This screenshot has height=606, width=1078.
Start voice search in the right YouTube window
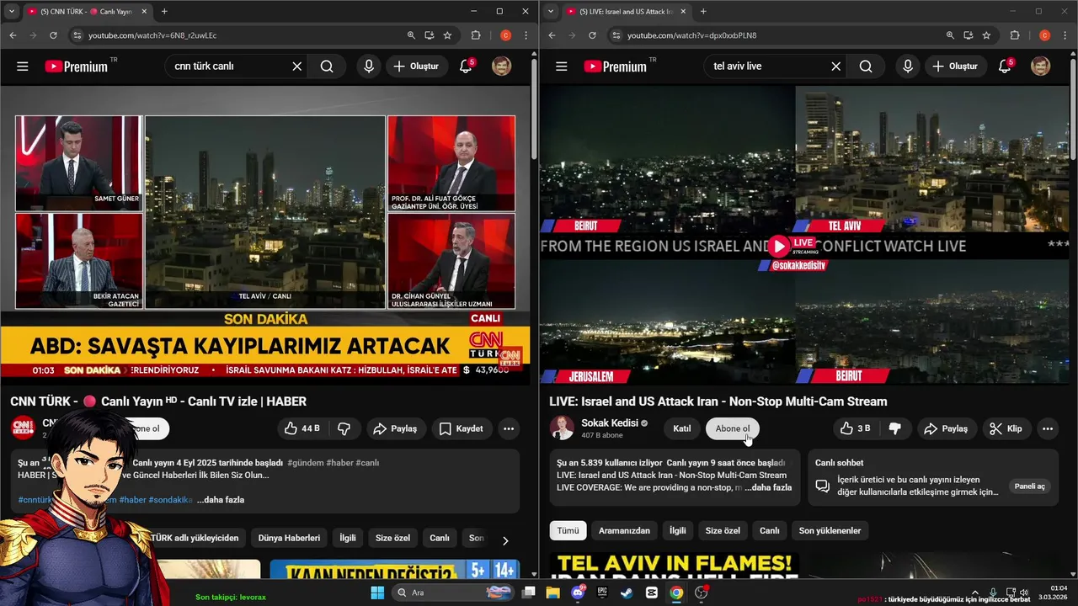point(907,66)
